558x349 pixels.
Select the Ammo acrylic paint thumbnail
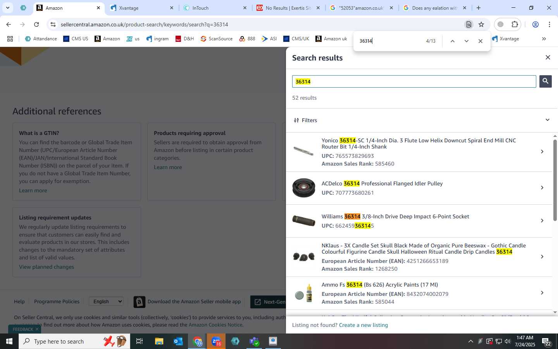(x=303, y=293)
